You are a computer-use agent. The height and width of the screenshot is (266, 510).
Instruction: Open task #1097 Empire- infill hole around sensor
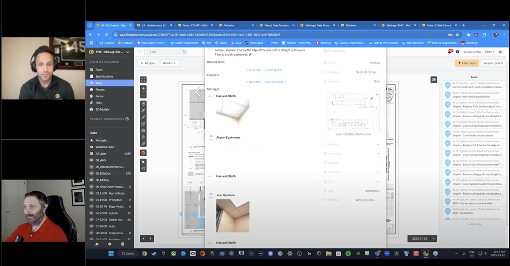[x=474, y=95]
